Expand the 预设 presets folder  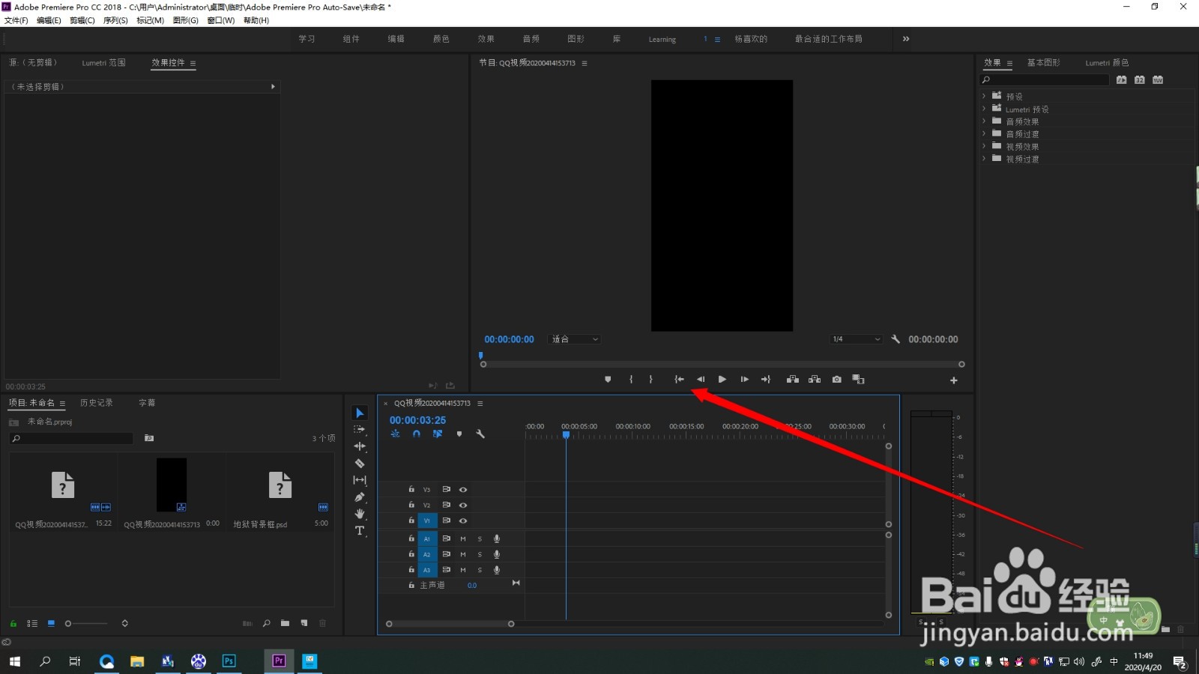coord(984,96)
